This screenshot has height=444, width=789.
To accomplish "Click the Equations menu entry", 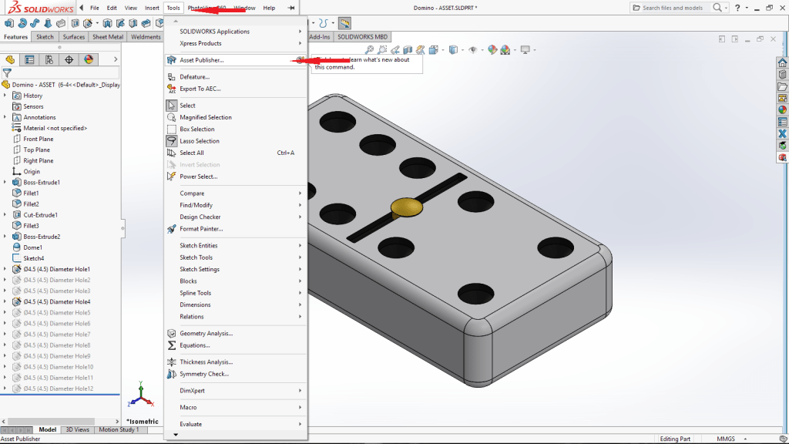I will [x=194, y=345].
